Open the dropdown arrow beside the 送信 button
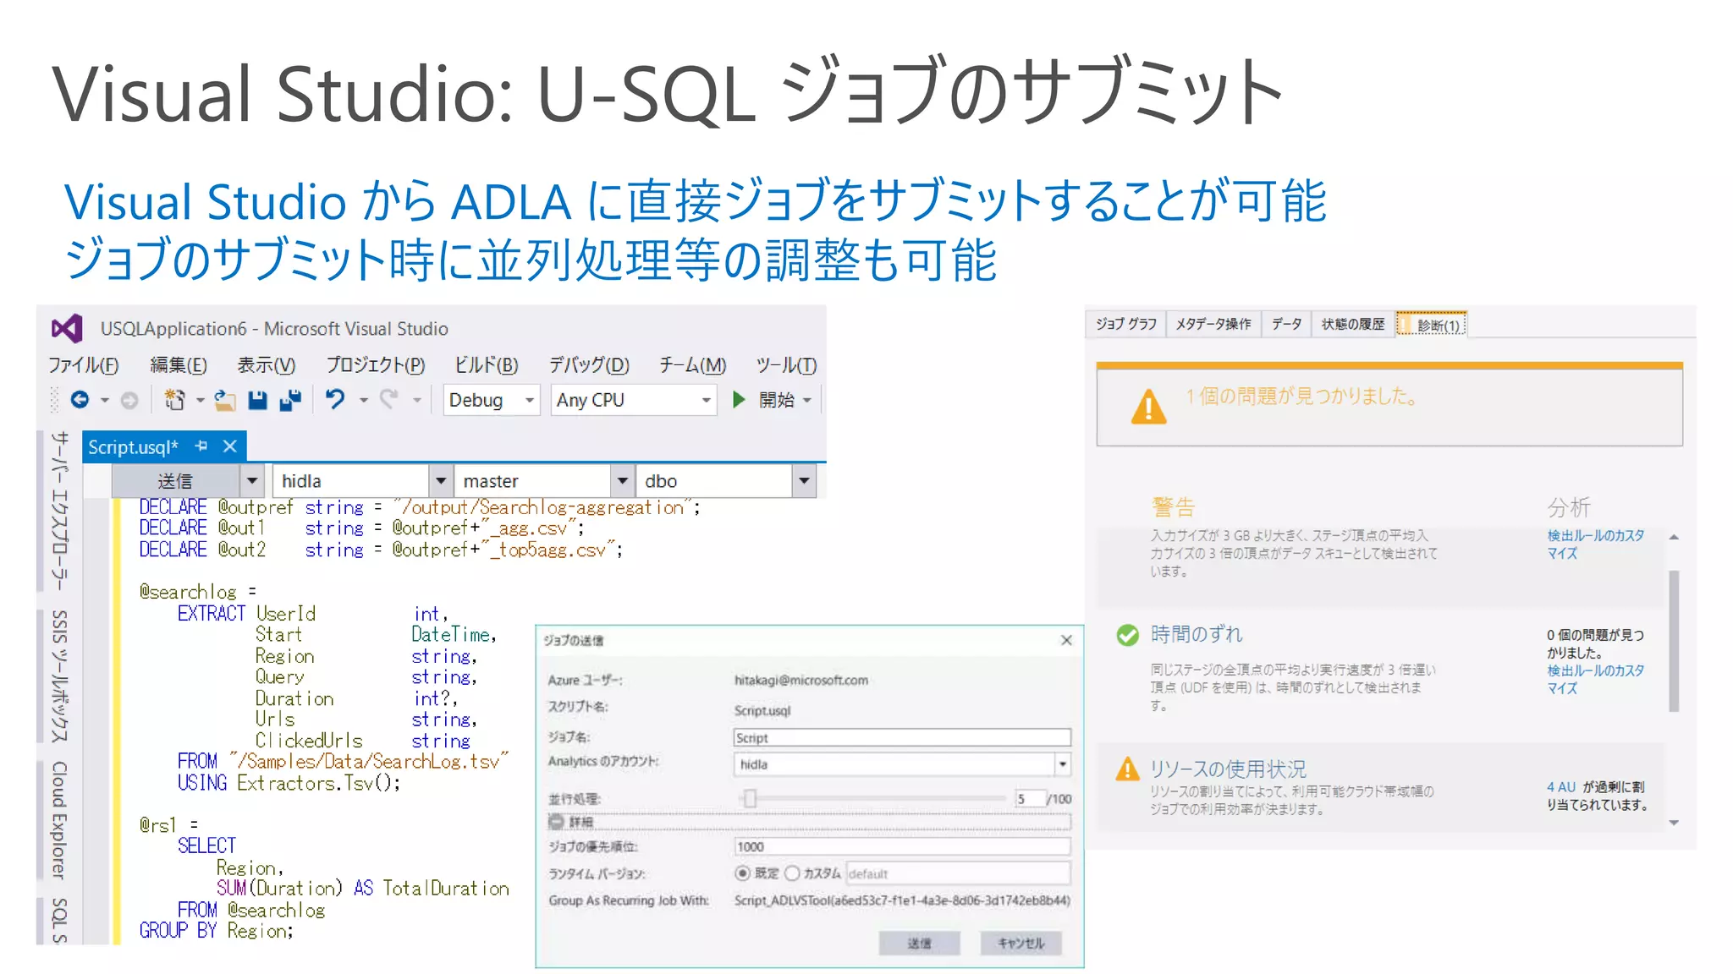Image resolution: width=1733 pixels, height=974 pixels. click(252, 481)
